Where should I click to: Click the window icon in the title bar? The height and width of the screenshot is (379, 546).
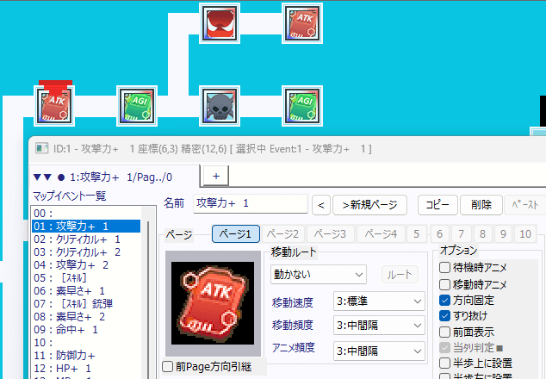point(41,149)
